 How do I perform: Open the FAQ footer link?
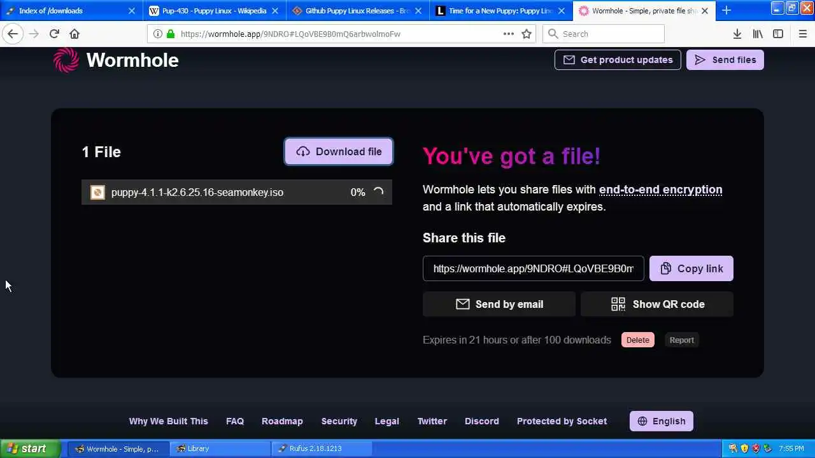coord(235,421)
